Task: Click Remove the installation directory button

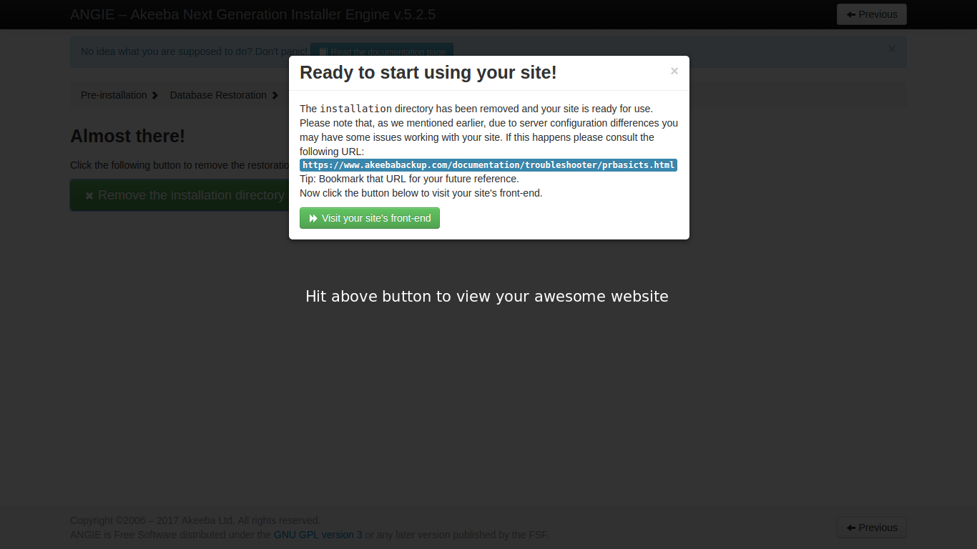Action: [180, 195]
